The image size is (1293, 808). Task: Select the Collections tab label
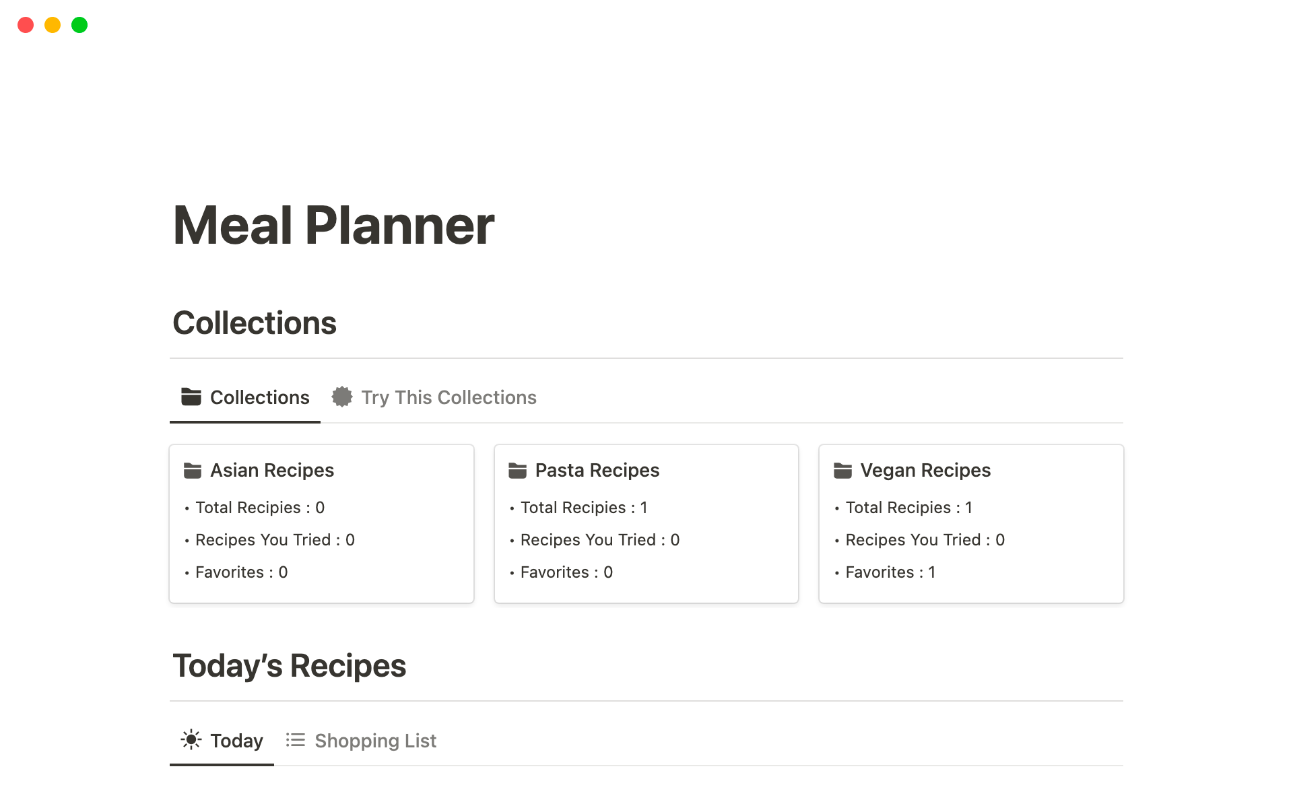click(259, 397)
